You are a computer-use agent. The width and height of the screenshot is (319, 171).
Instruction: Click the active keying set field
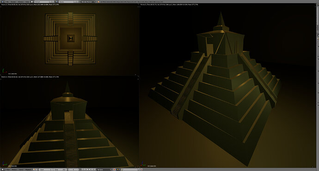click(129, 169)
